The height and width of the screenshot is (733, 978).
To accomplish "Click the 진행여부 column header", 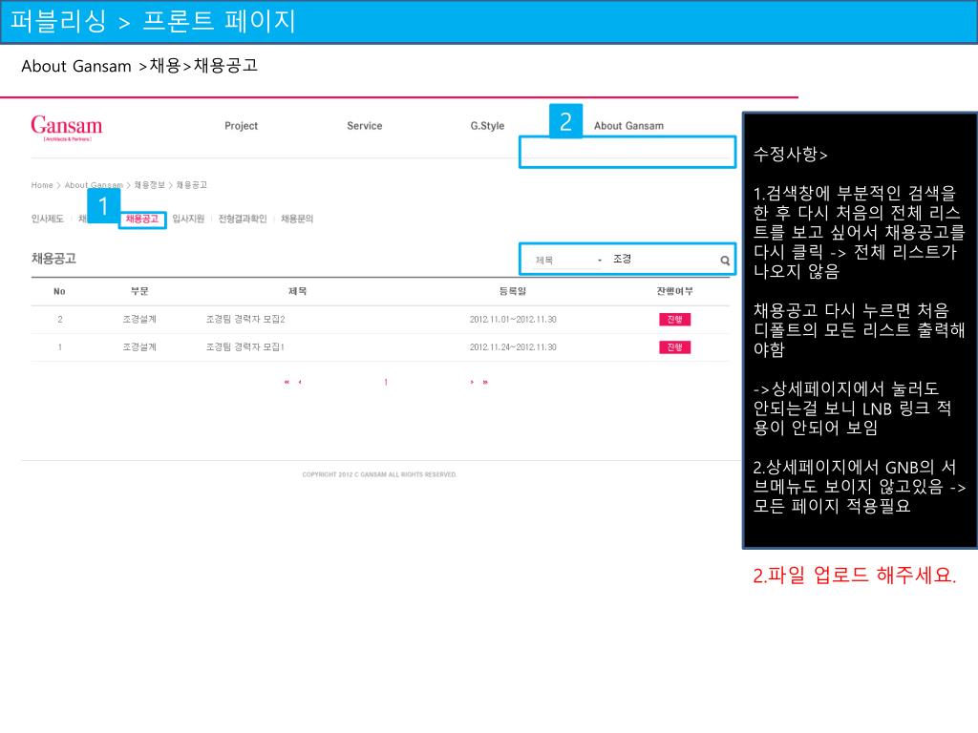I will click(674, 291).
